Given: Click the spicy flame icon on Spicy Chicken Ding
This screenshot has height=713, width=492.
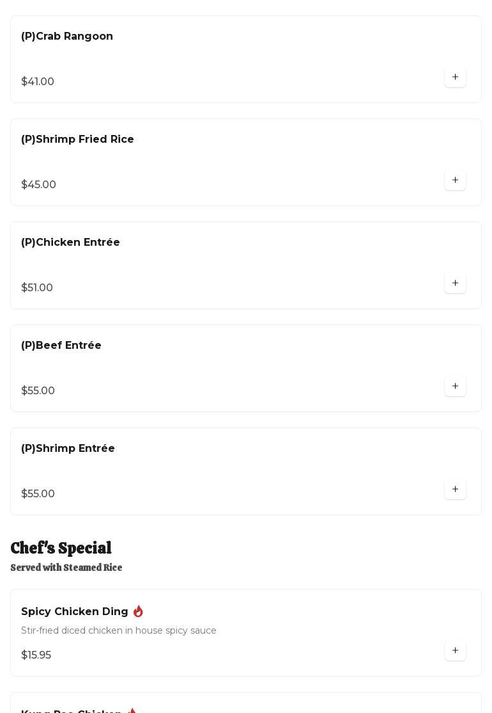Looking at the screenshot, I should pos(138,611).
